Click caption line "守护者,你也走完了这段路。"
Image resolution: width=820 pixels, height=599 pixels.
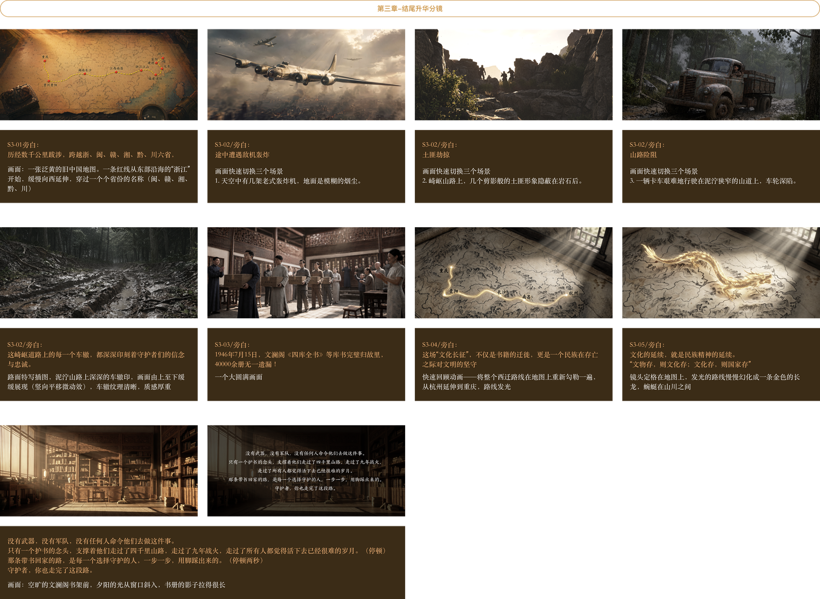50,571
